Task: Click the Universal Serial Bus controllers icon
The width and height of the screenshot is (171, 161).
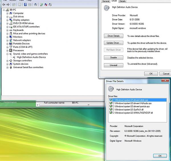Action: (11, 67)
